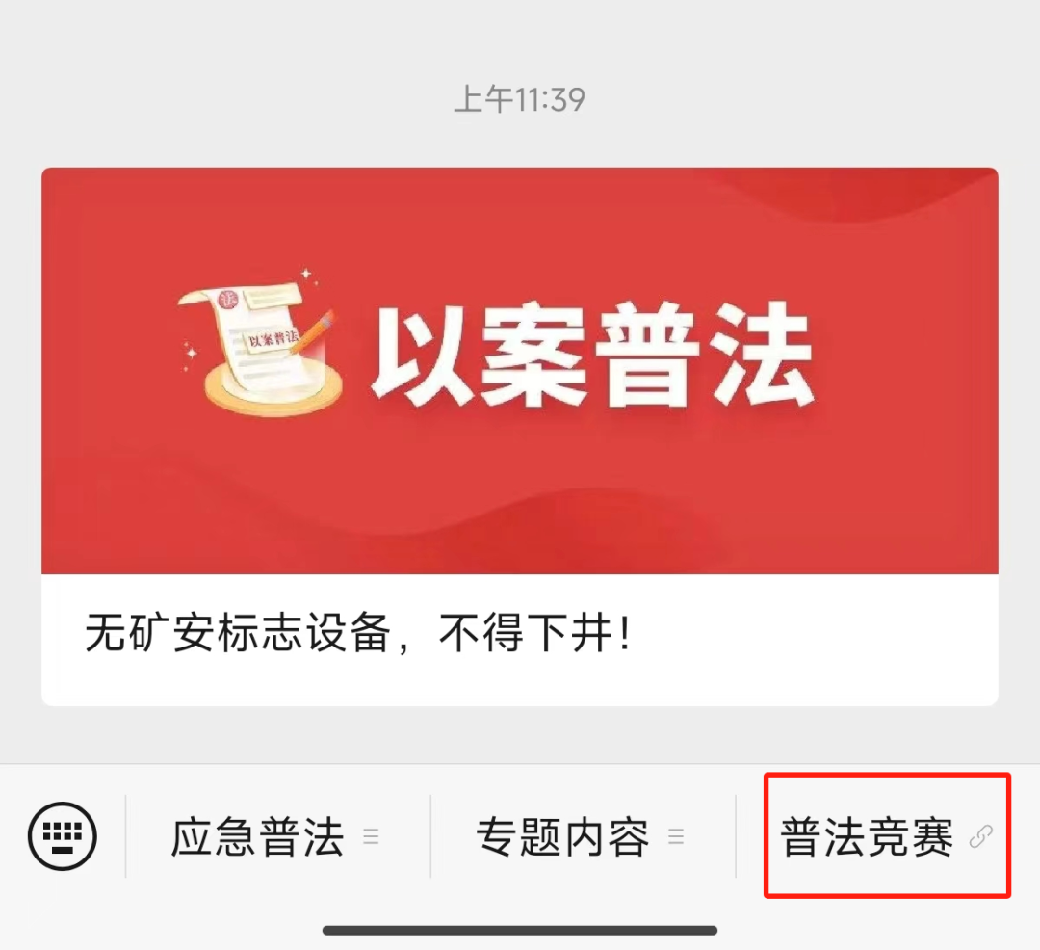Click the chain link icon beside 普法竞赛
Viewport: 1040px width, 950px height.
(x=981, y=836)
